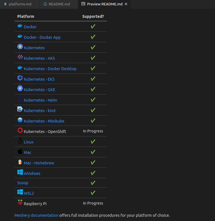
Task: Click the GKE hexagon icon
Action: pos(20,88)
